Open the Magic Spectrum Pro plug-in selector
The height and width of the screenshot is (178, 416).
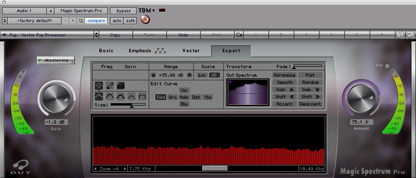[x=81, y=11]
